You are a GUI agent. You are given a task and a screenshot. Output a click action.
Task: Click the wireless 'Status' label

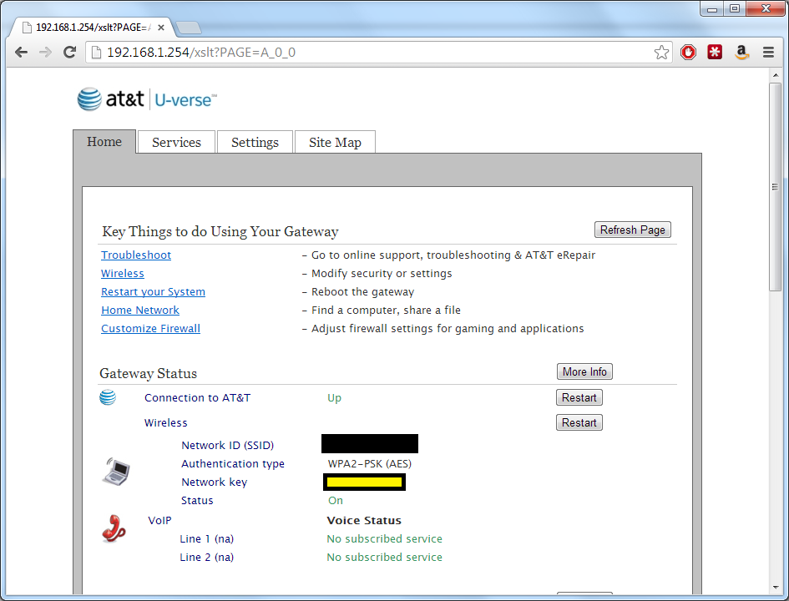click(x=197, y=500)
